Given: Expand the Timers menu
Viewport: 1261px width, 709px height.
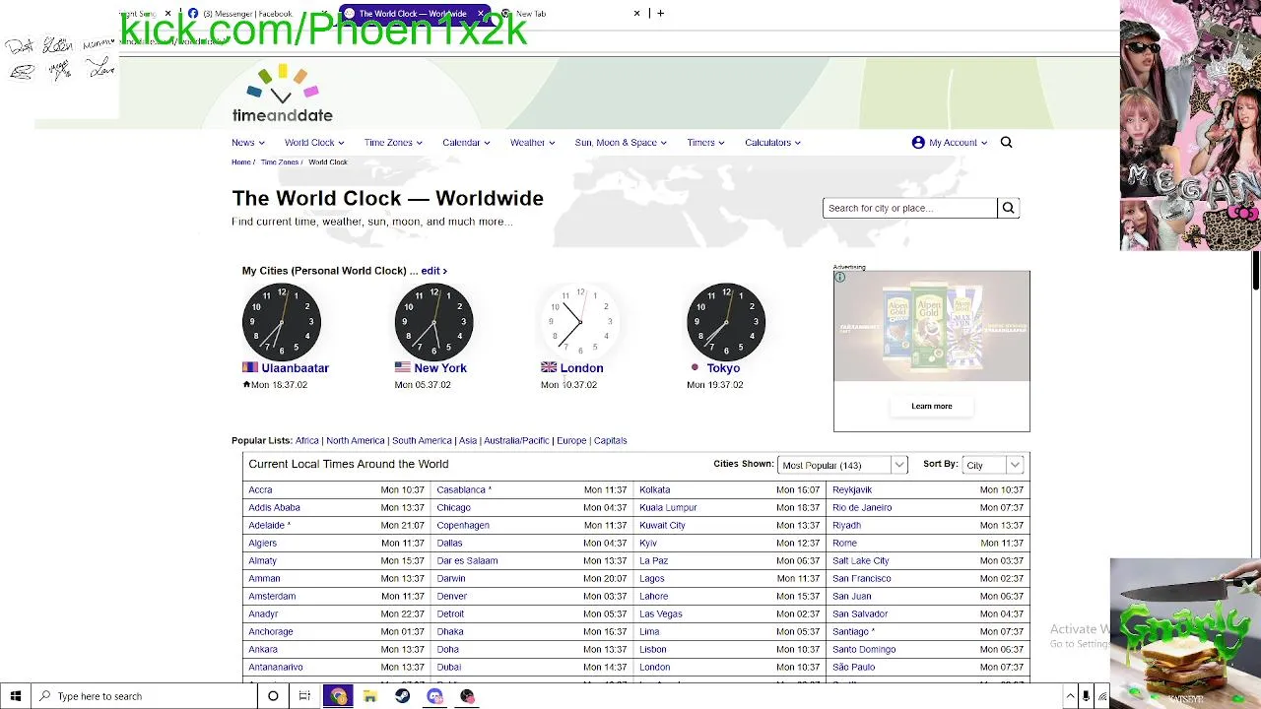Looking at the screenshot, I should tap(706, 142).
